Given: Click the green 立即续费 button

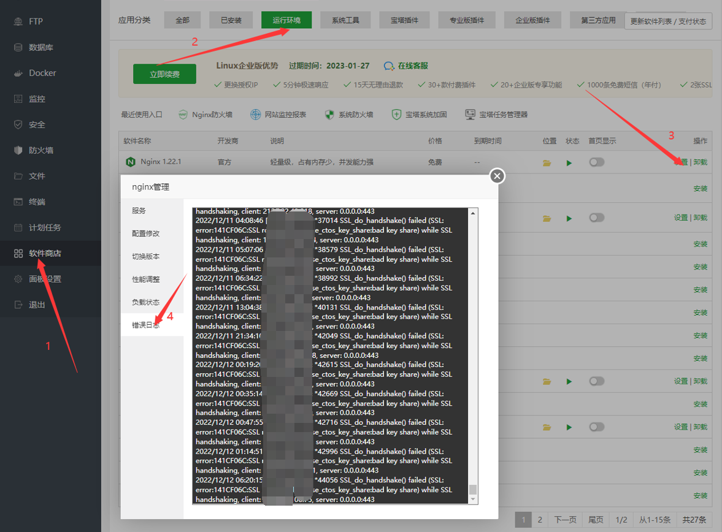Looking at the screenshot, I should tap(165, 74).
